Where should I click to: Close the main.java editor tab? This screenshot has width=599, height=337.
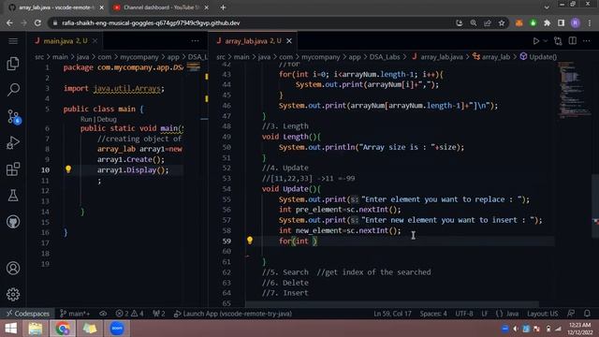coord(95,41)
